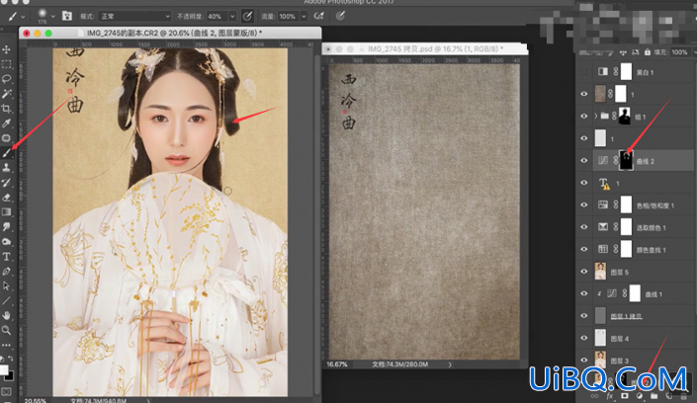The height and width of the screenshot is (403, 697).
Task: Select the Magic Wand tool
Action: (6, 94)
